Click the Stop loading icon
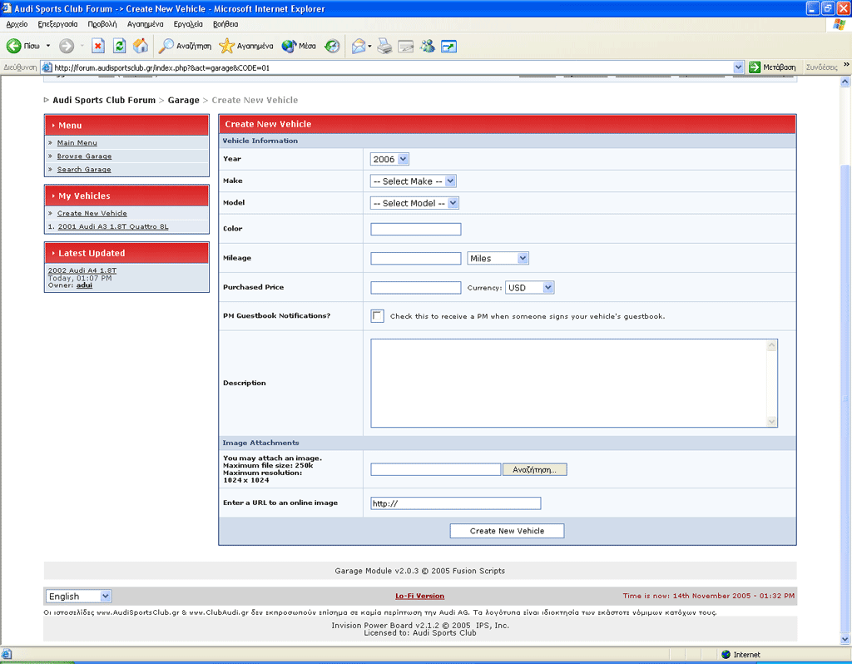 point(97,46)
